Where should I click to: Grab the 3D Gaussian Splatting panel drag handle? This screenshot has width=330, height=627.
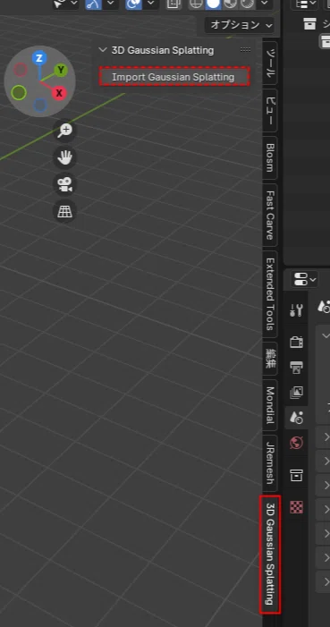point(245,49)
